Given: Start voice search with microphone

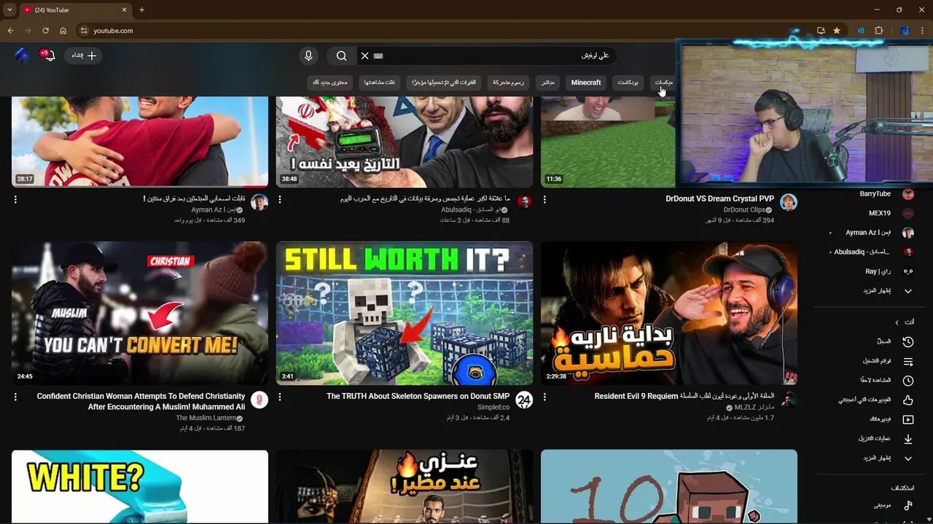Looking at the screenshot, I should pos(308,55).
